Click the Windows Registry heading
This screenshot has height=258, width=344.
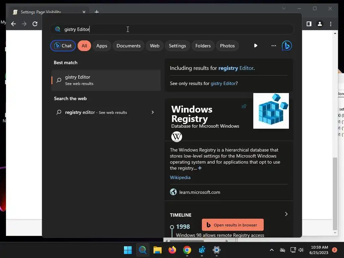[192, 114]
